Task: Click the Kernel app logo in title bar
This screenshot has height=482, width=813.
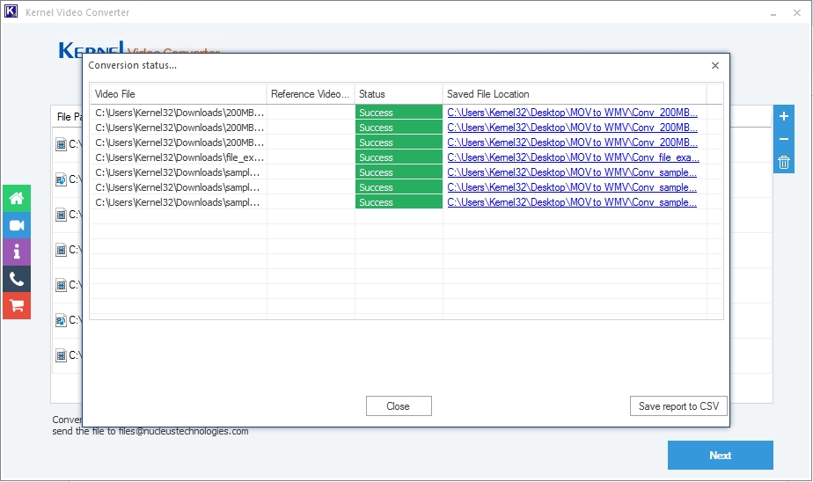Action: pyautogui.click(x=11, y=11)
